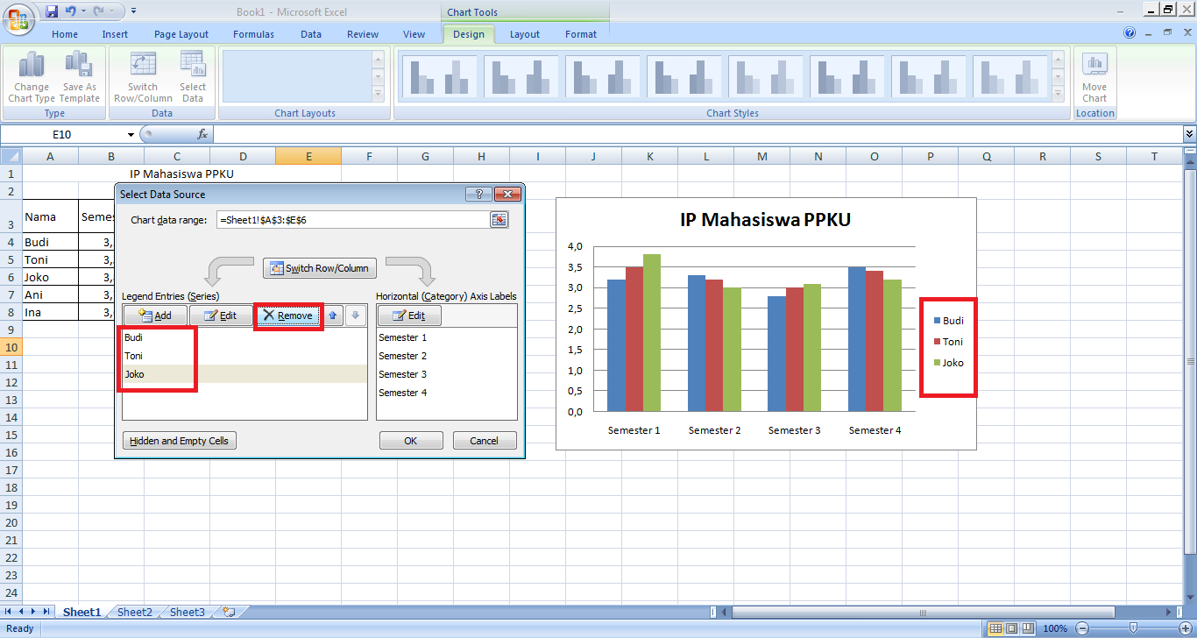The image size is (1197, 638).
Task: Click the Name Box showing E10
Action: point(63,135)
